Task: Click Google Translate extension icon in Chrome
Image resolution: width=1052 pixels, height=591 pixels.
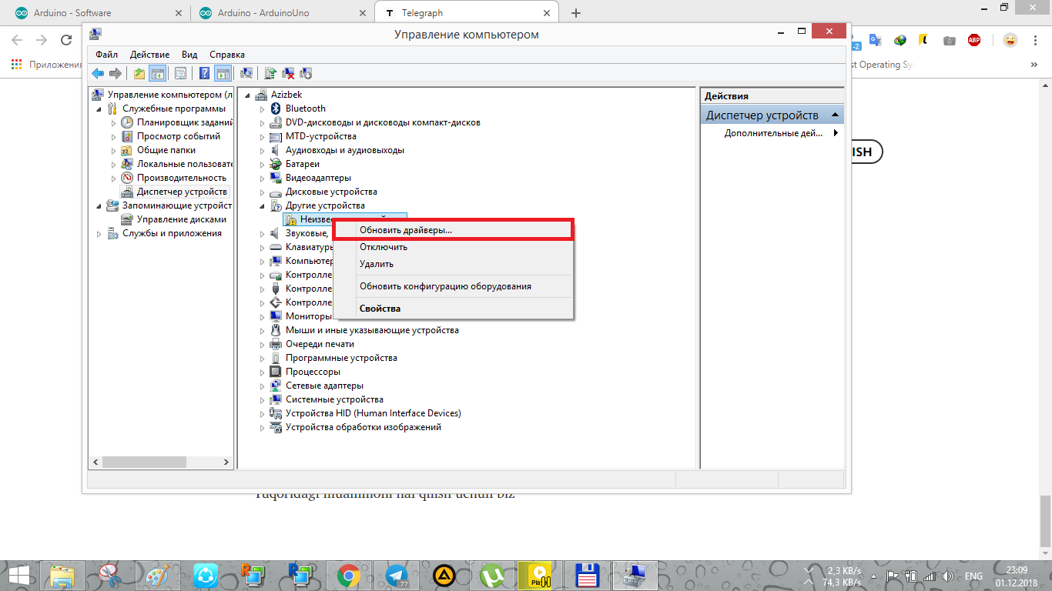Action: (x=875, y=40)
